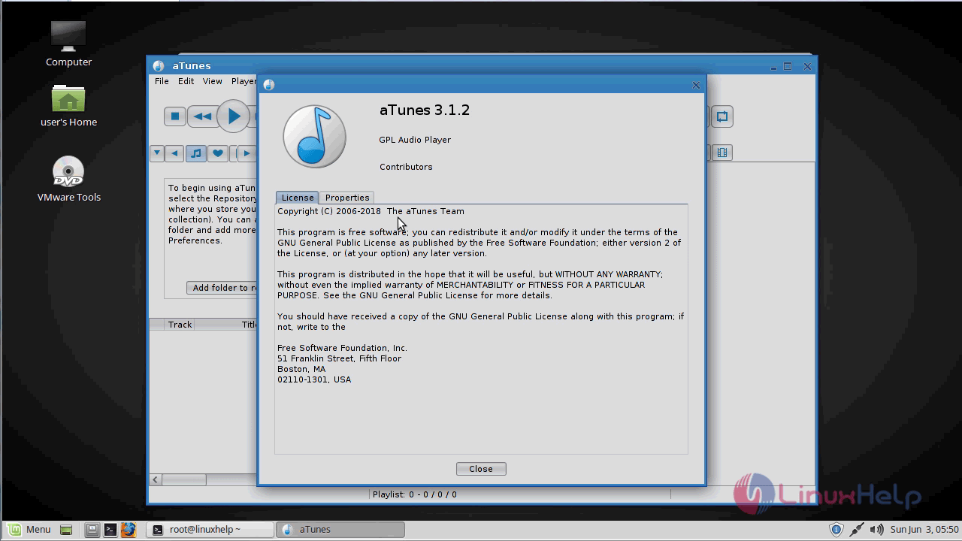Click the security shield tray icon
This screenshot has width=962, height=541.
click(836, 530)
